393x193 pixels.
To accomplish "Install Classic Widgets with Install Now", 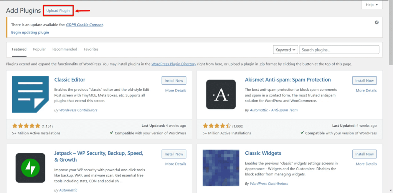I will click(365, 154).
